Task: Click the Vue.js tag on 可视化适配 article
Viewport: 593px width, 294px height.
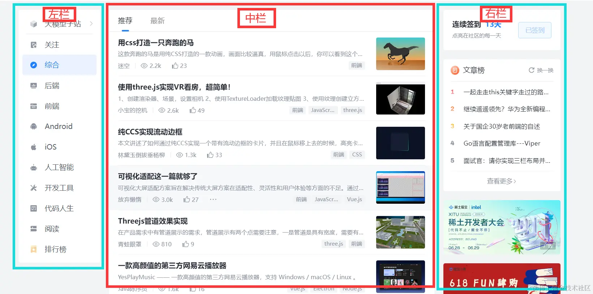Action: pyautogui.click(x=354, y=199)
